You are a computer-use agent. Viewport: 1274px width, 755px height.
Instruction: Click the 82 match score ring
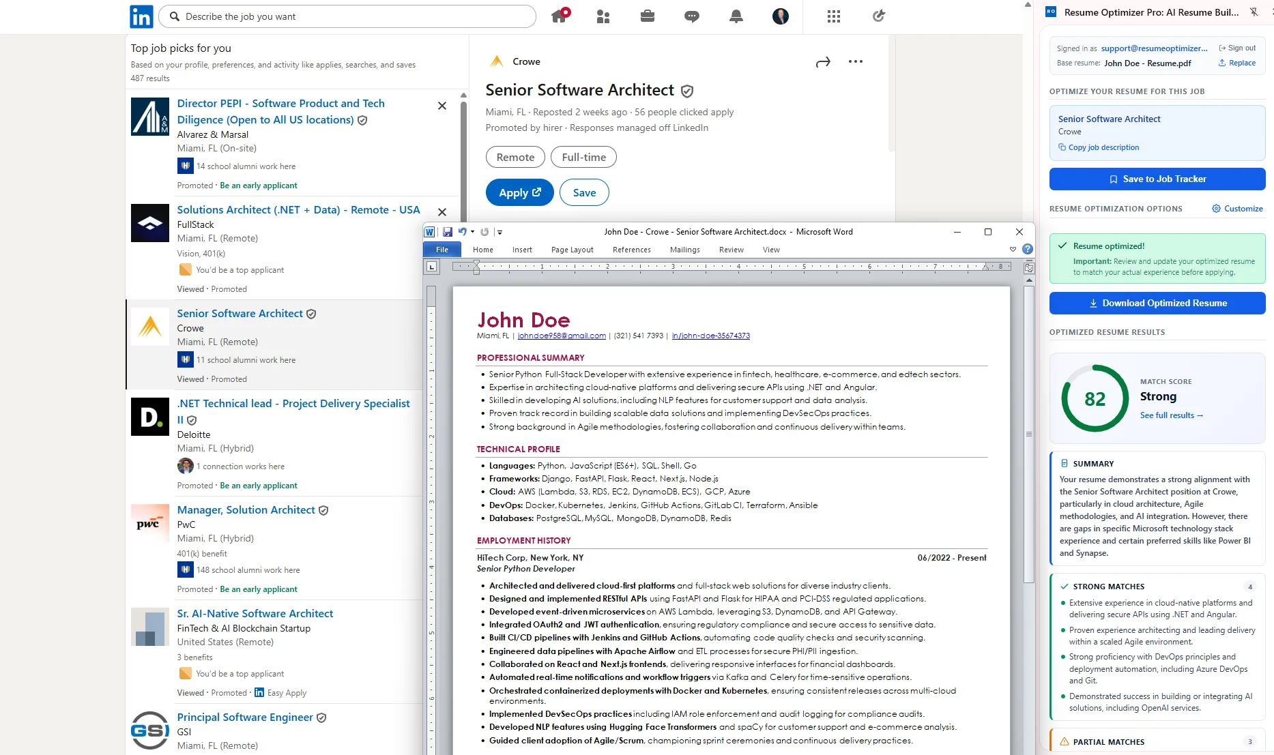point(1095,398)
